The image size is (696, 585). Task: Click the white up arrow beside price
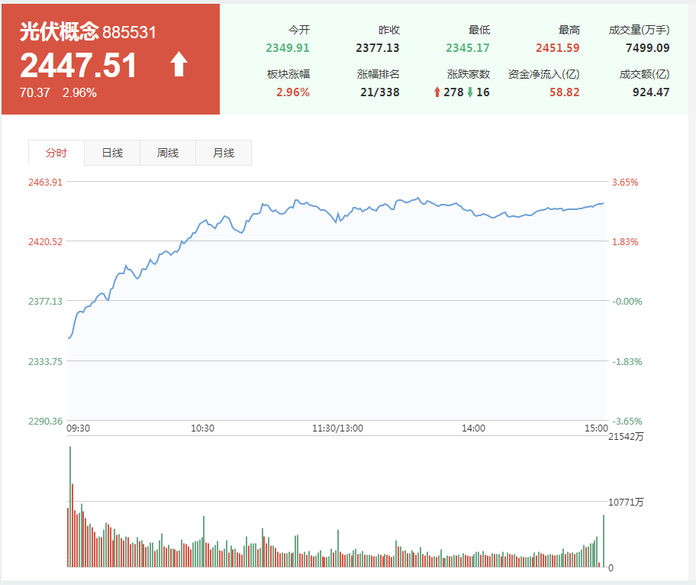tap(179, 65)
